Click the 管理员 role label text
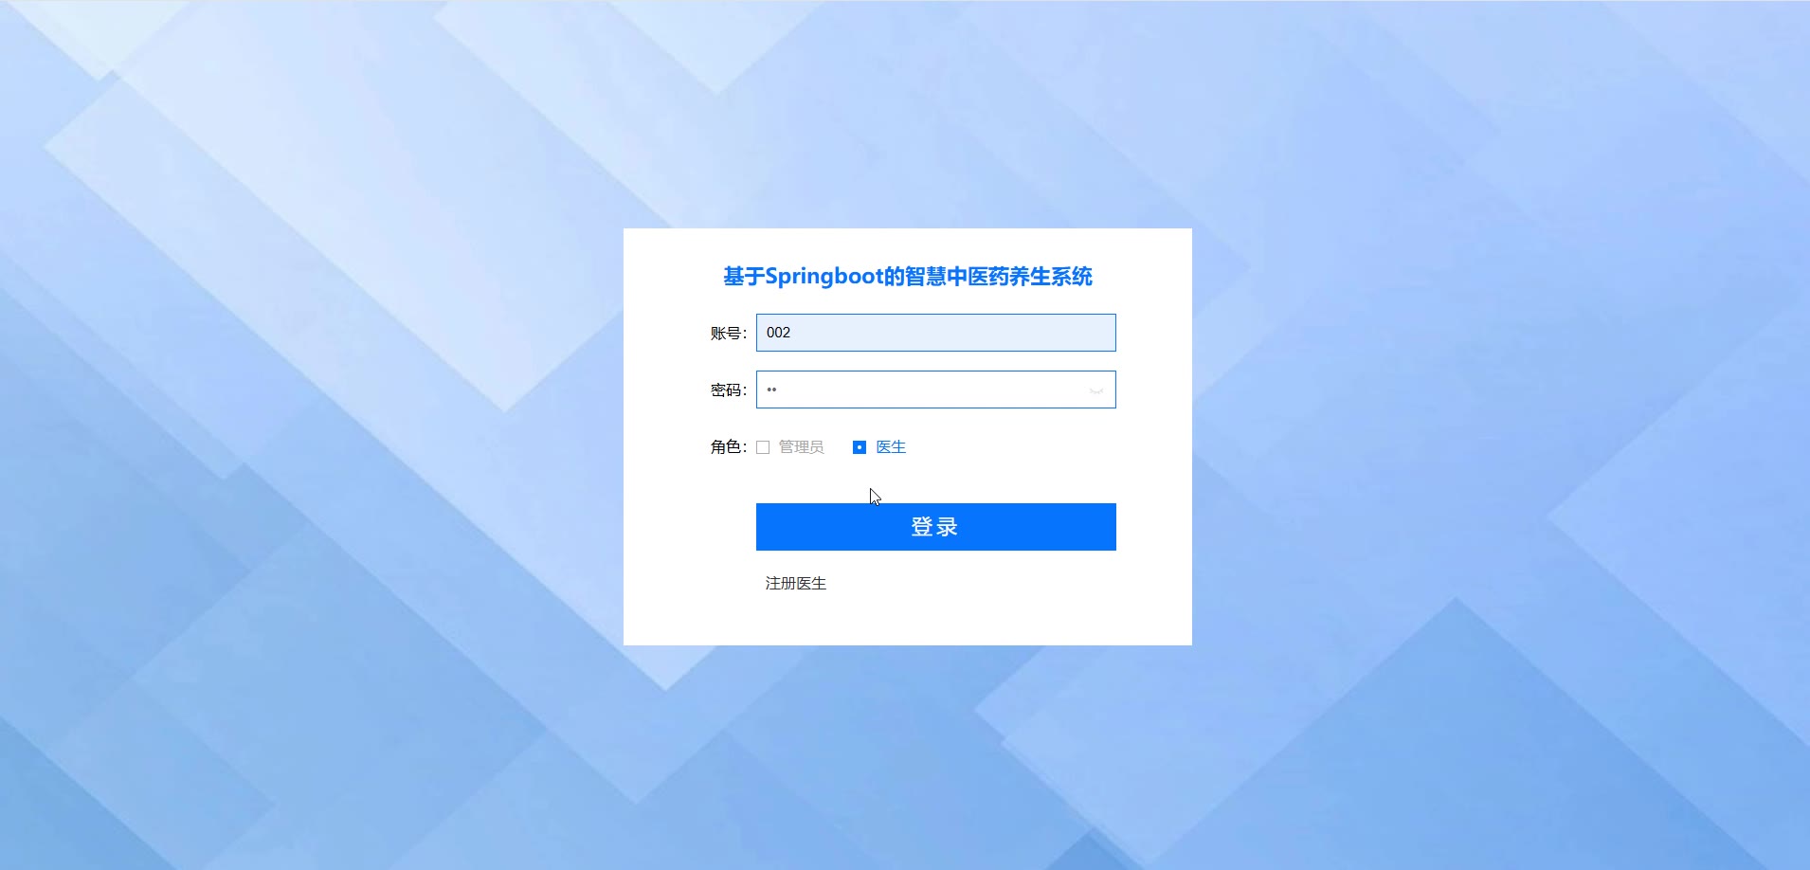 coord(801,447)
